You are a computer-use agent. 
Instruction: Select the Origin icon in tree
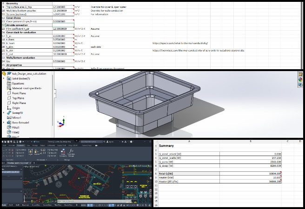click(x=9, y=108)
